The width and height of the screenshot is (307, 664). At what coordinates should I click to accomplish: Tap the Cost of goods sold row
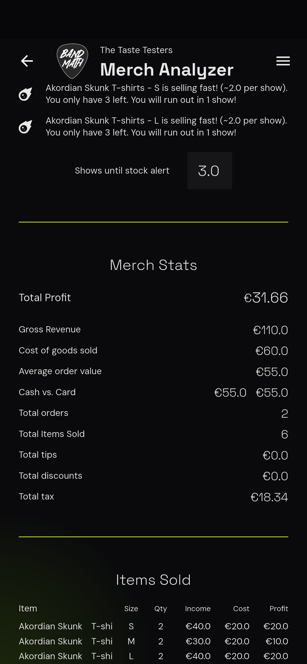tap(153, 351)
